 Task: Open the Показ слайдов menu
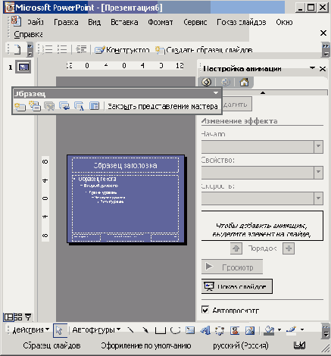tap(241, 22)
